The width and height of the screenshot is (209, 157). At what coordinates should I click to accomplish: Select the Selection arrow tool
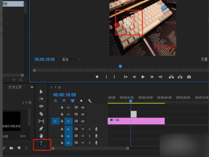click(x=41, y=92)
